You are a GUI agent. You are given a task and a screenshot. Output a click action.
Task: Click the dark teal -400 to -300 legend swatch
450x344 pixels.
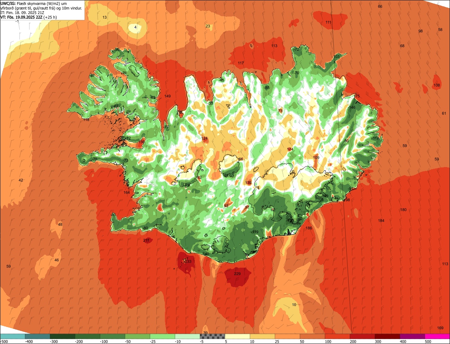(37, 336)
